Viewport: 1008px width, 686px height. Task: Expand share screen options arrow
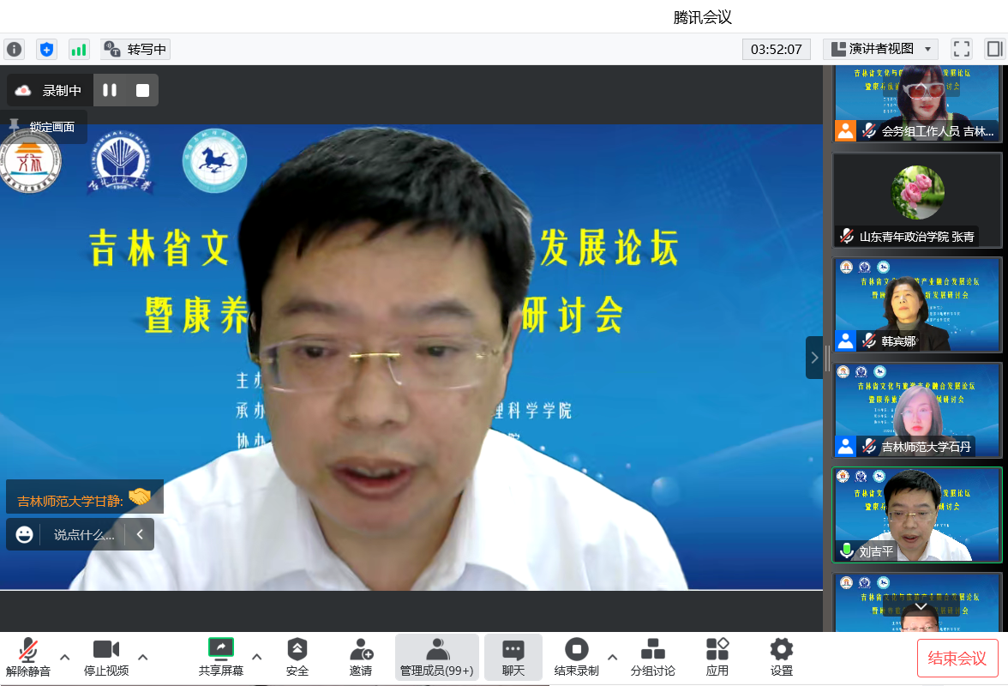(256, 657)
